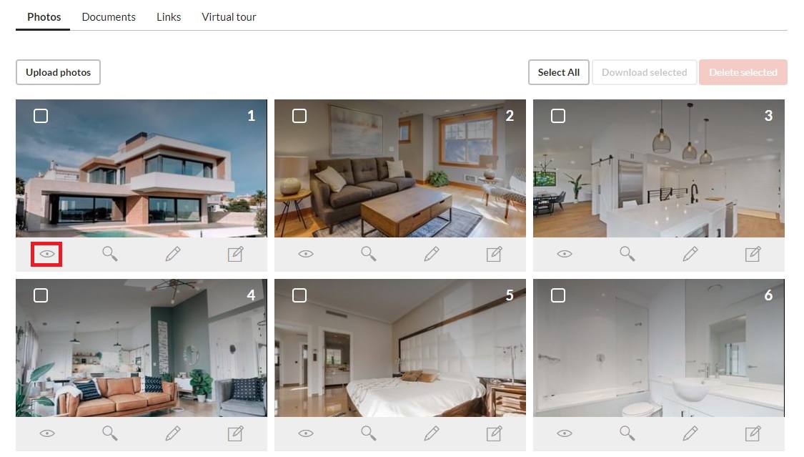The height and width of the screenshot is (457, 804).
Task: Toggle the eye visibility icon under photo 5
Action: (x=306, y=433)
